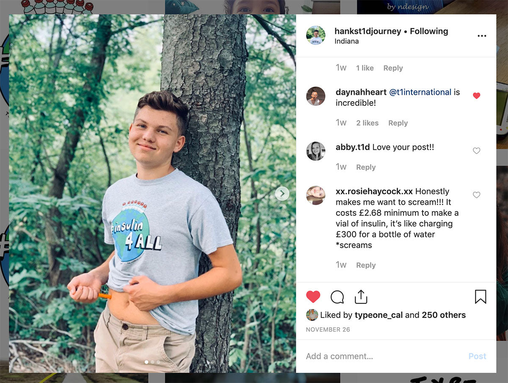
Task: Open hankst1djourney profile picture avatar
Action: coord(316,36)
